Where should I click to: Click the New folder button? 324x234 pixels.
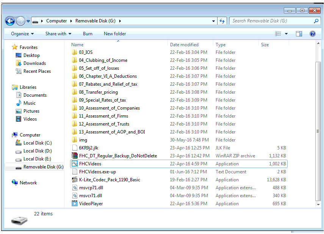pyautogui.click(x=115, y=34)
